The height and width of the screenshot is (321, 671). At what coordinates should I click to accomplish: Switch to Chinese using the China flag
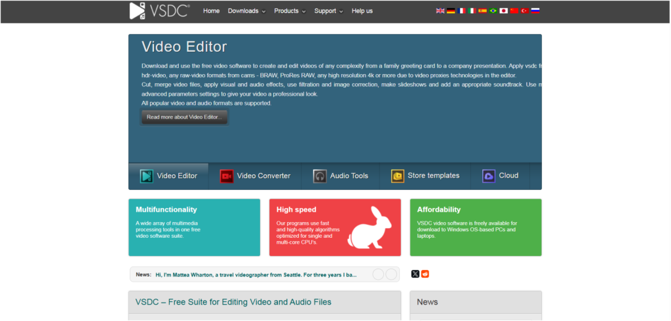[x=514, y=10]
